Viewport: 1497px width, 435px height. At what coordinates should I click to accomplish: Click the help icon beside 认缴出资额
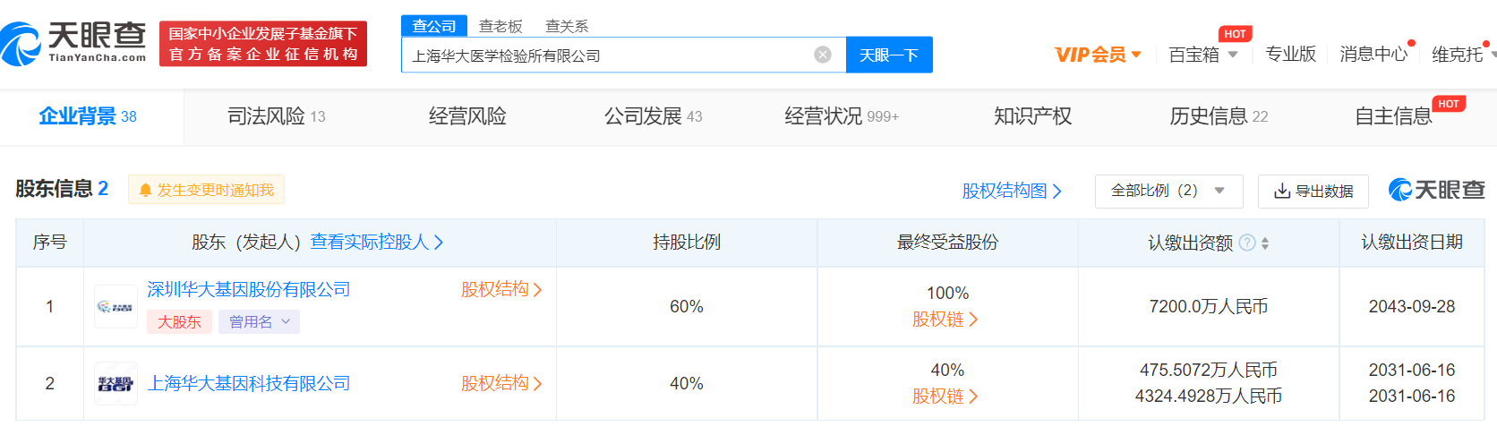1246,243
